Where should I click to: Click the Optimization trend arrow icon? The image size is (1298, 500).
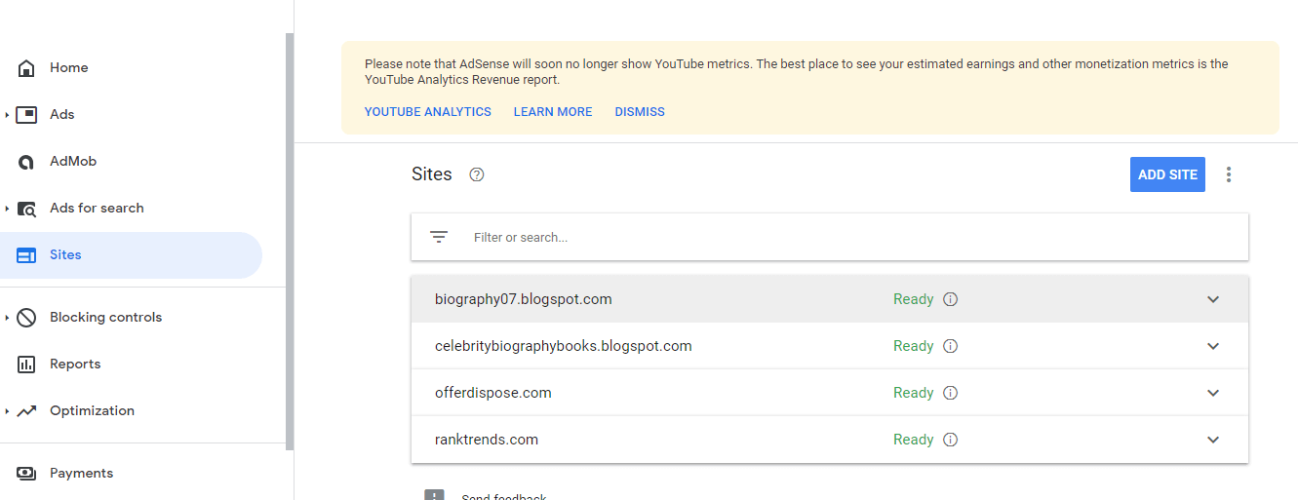pyautogui.click(x=27, y=411)
